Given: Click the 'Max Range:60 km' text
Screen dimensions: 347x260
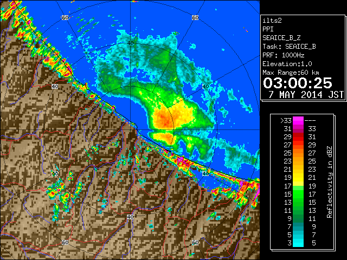Looking at the screenshot, I should 291,73.
